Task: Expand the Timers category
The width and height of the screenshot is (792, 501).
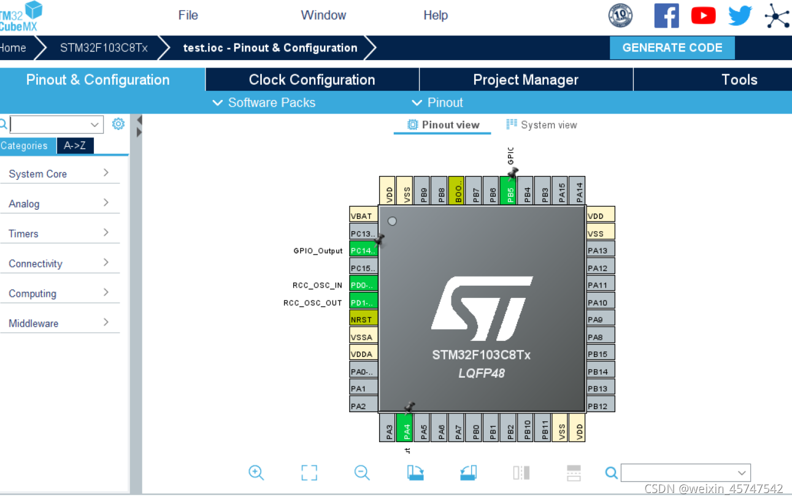Action: pos(60,234)
